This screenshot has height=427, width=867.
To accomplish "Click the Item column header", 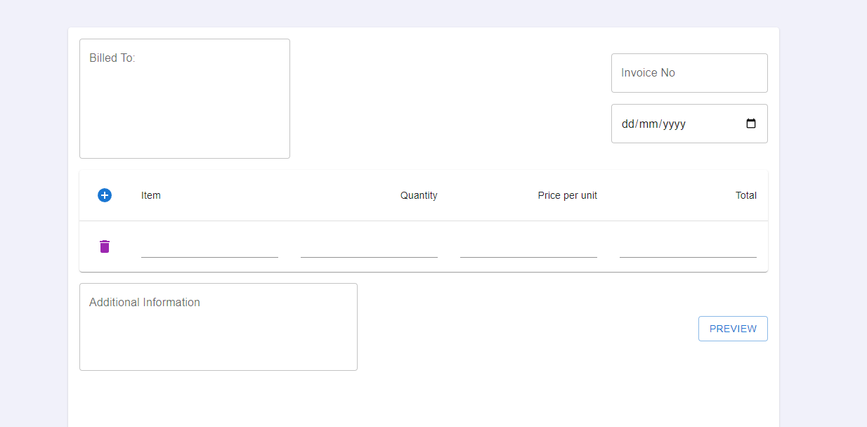I will click(151, 195).
